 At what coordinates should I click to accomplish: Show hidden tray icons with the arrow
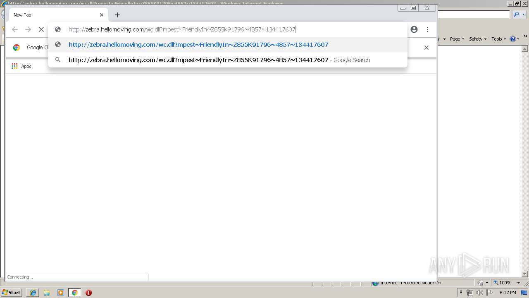[461, 293]
